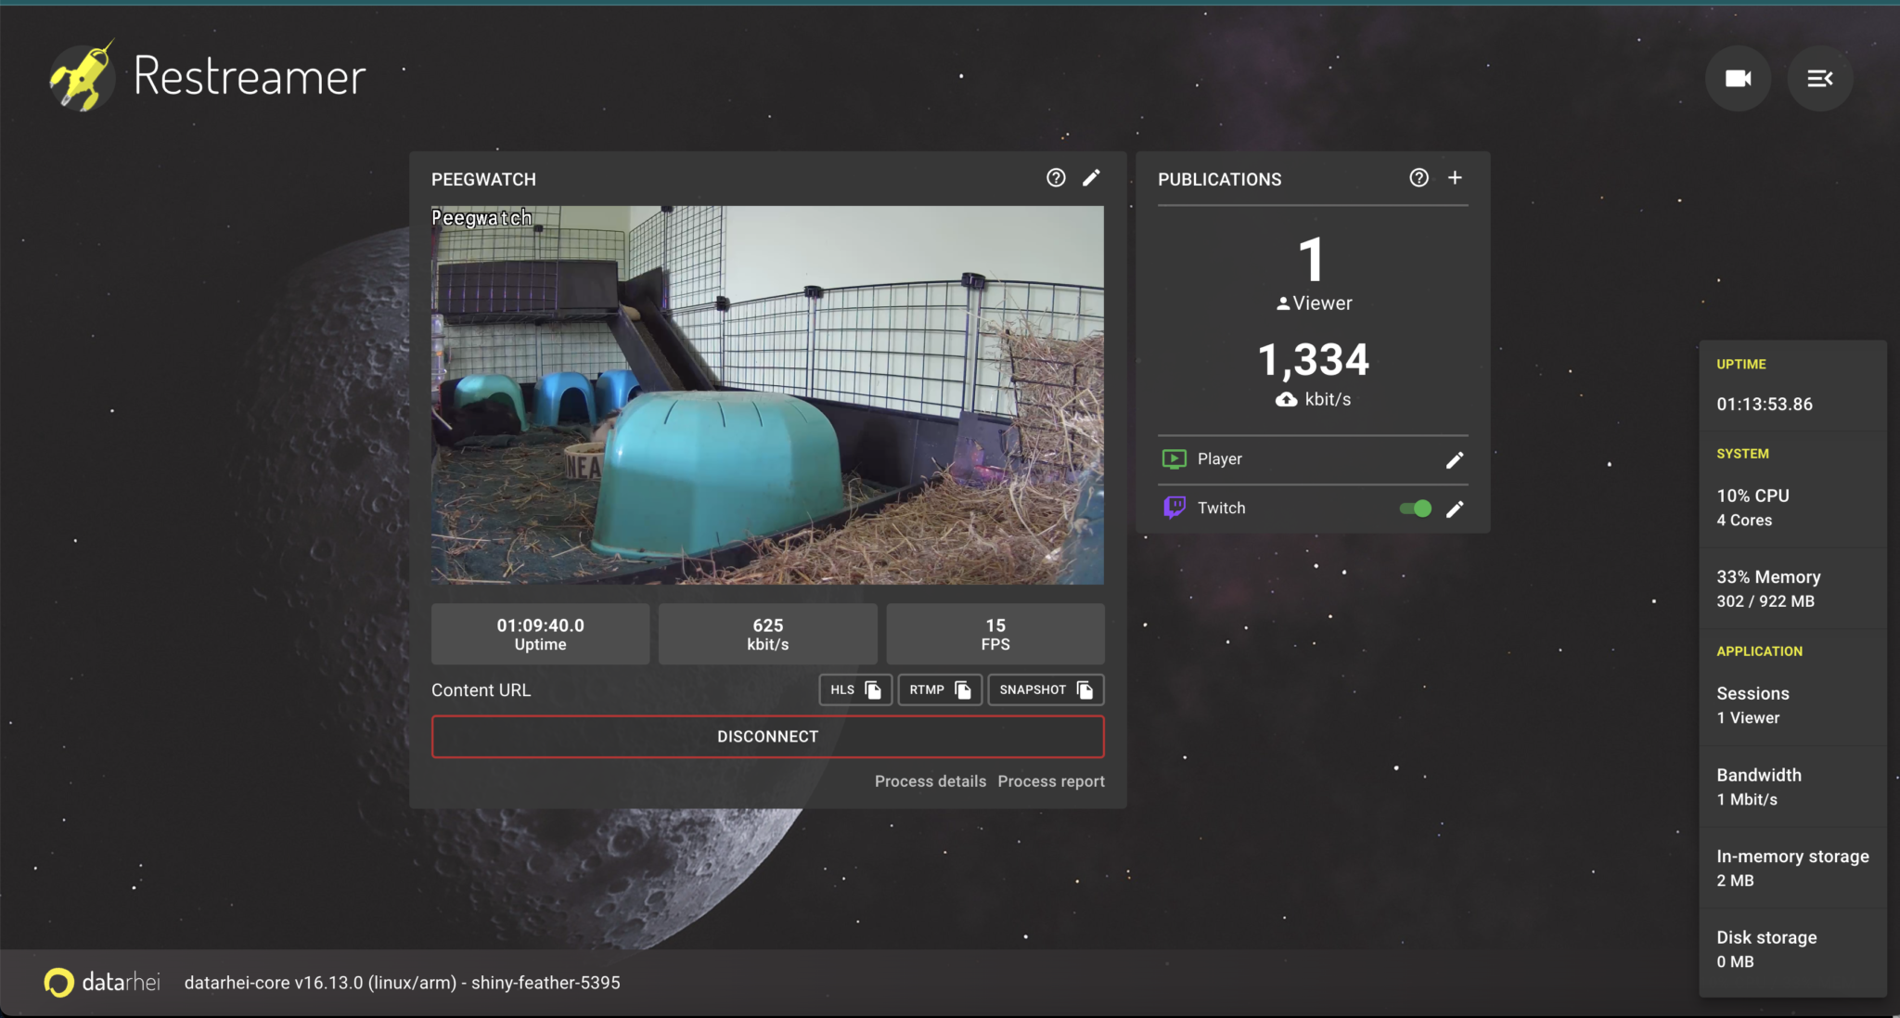Open the Player publication entry
The height and width of the screenshot is (1018, 1900).
click(x=1221, y=458)
